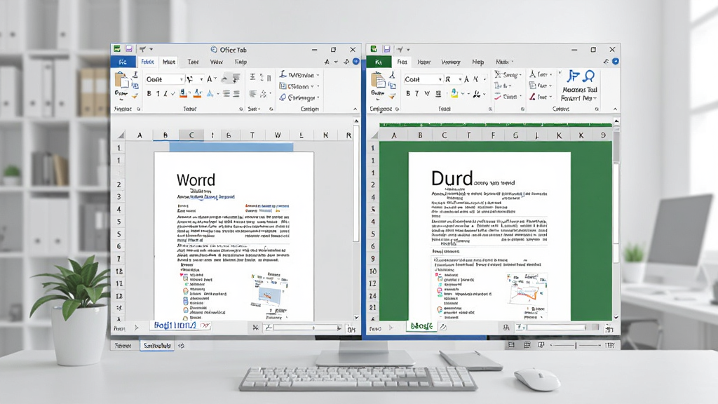
Task: Click the horizontal scrollbar in the Office Tab window
Action: (306, 328)
